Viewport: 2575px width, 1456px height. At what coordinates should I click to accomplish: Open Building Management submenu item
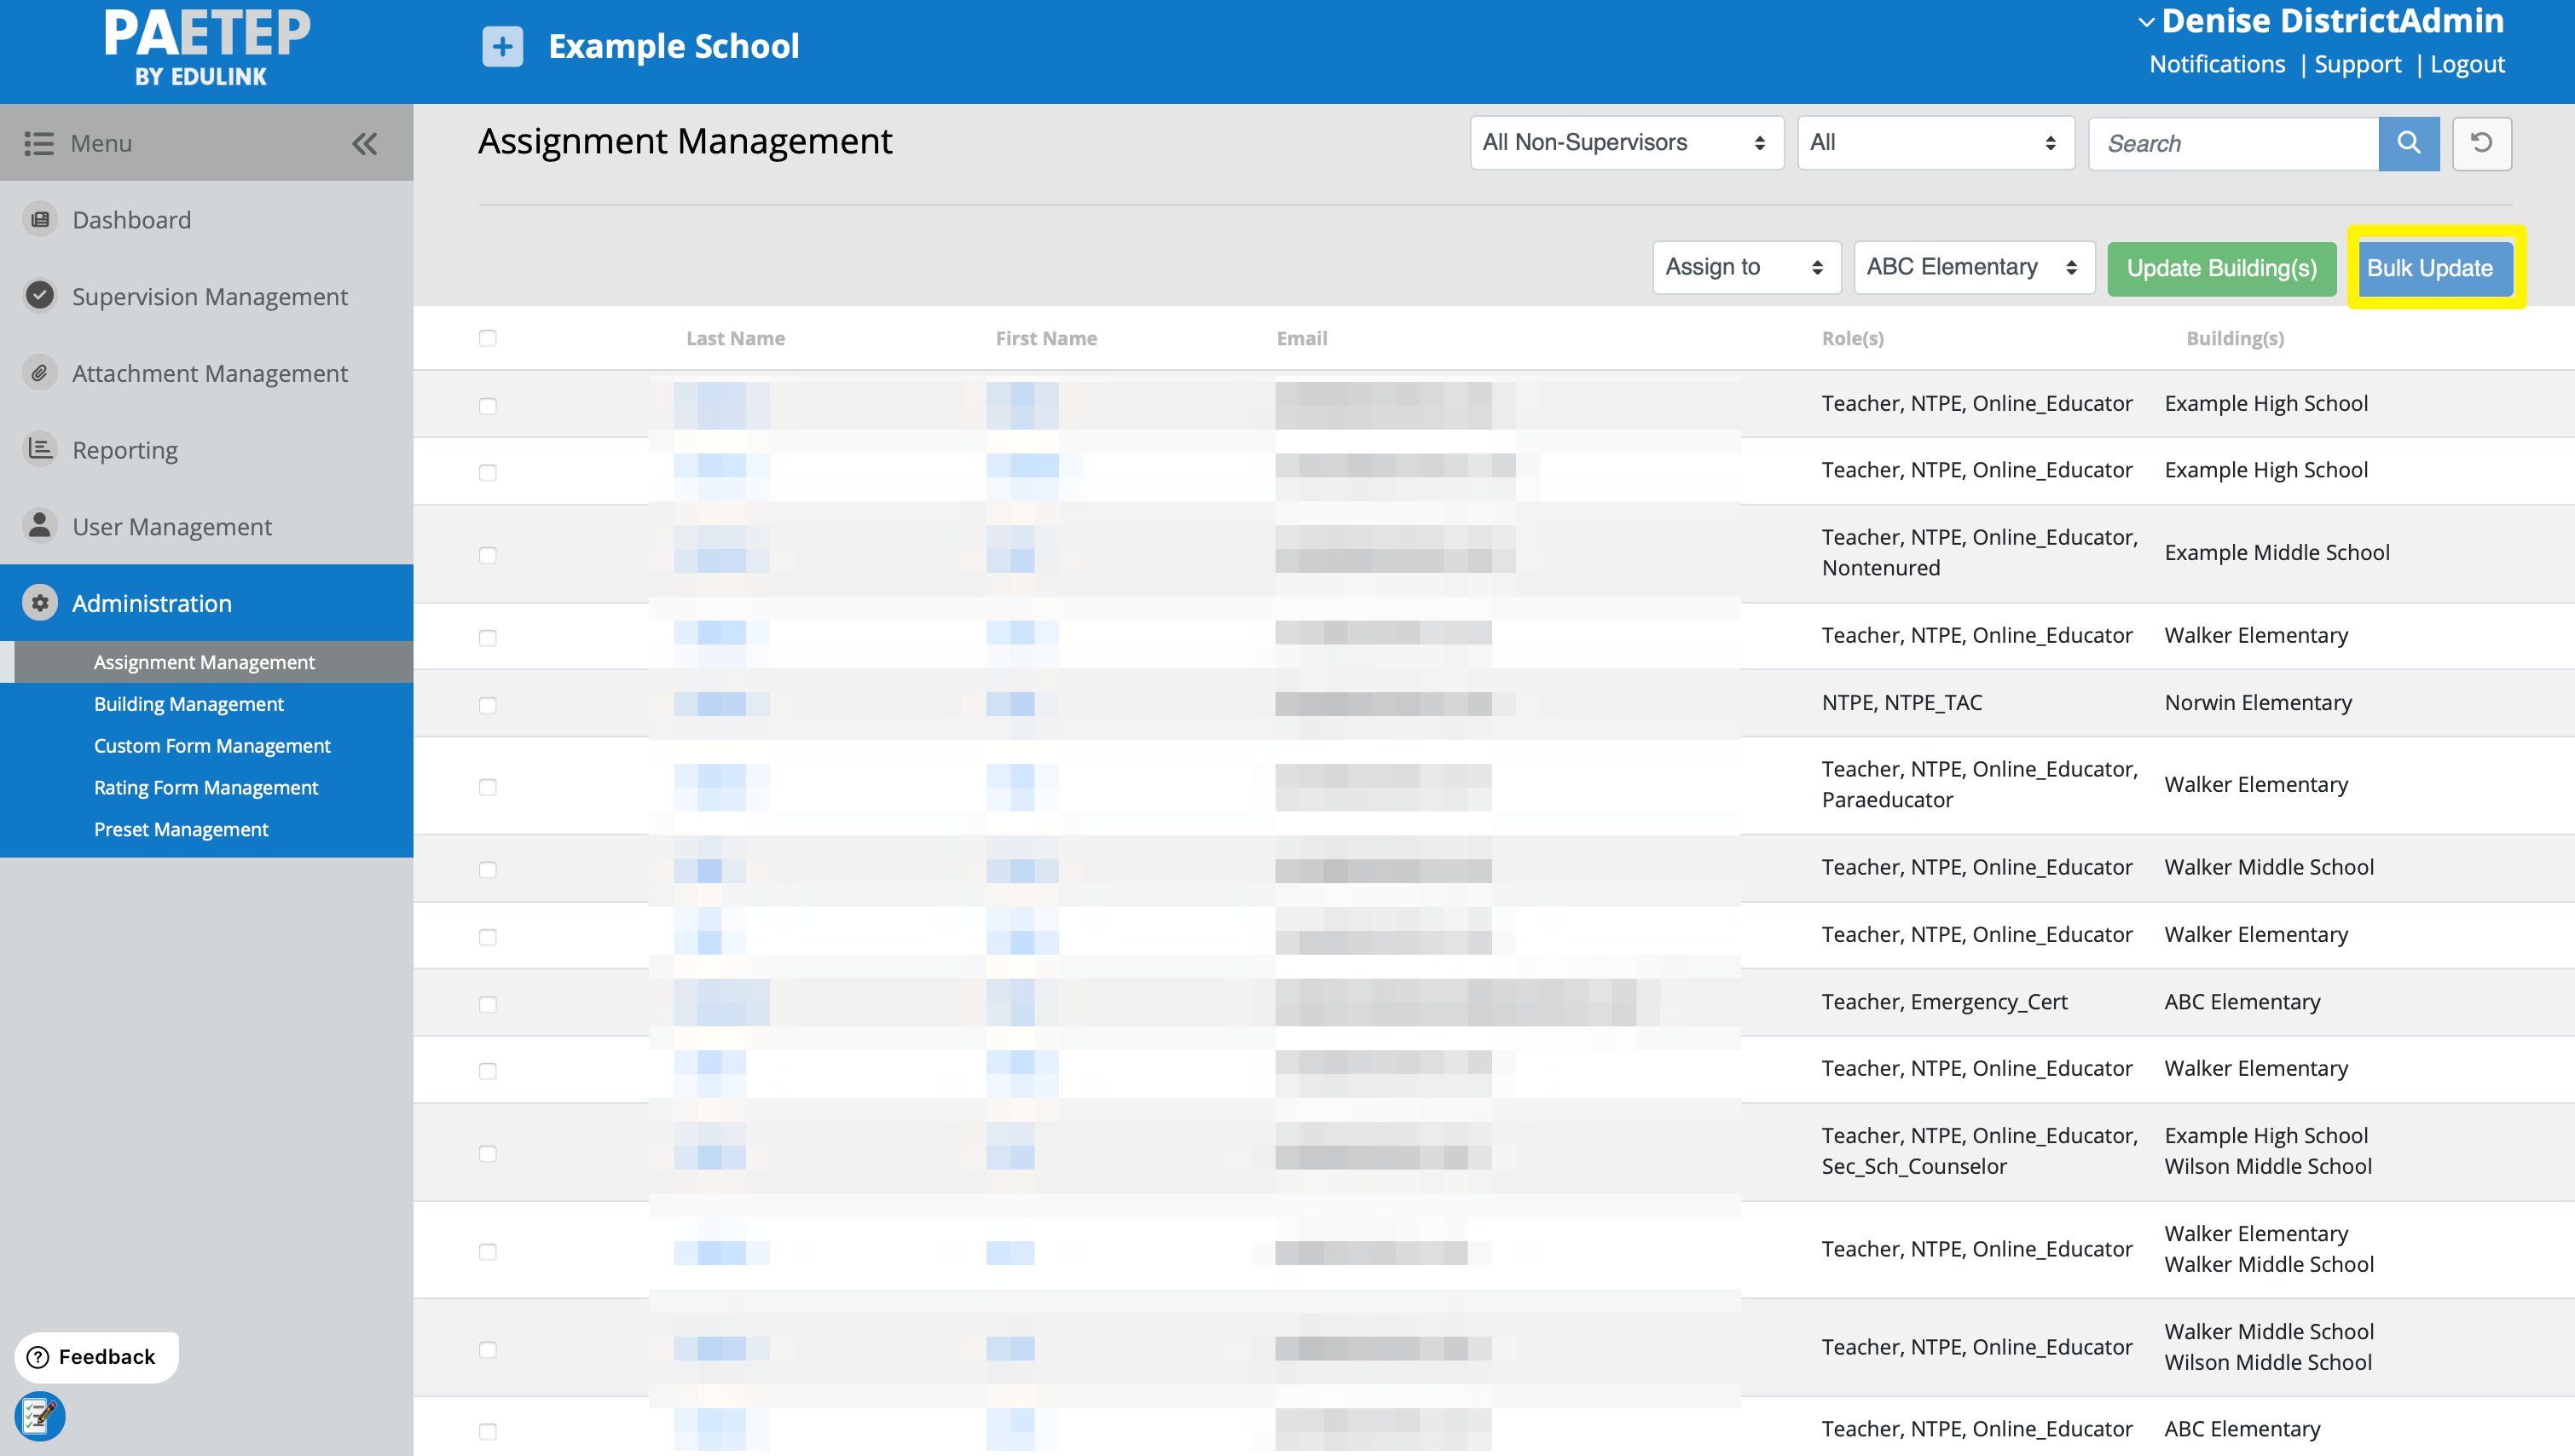pyautogui.click(x=188, y=704)
